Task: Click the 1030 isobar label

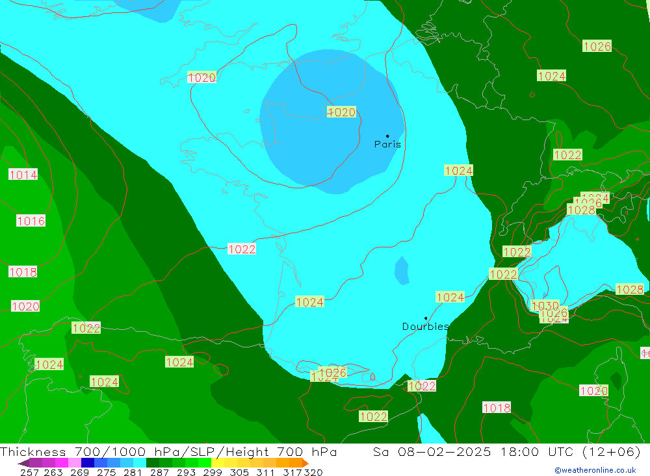Action: (545, 306)
